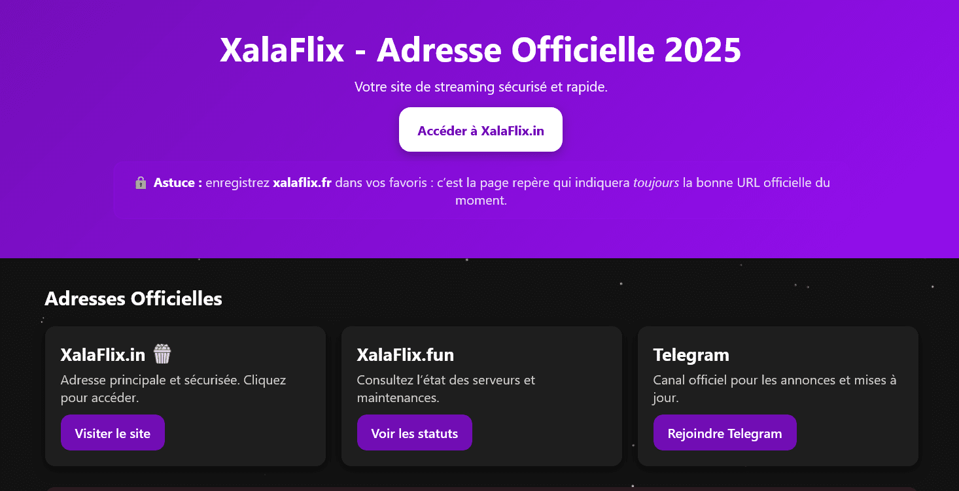This screenshot has height=491, width=959.
Task: Open the Accéder à XalaFlix.in button
Action: click(480, 129)
